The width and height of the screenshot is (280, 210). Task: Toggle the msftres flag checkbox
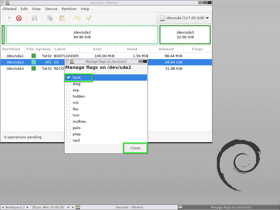[x=68, y=121]
